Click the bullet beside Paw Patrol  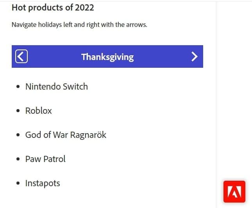(x=18, y=159)
